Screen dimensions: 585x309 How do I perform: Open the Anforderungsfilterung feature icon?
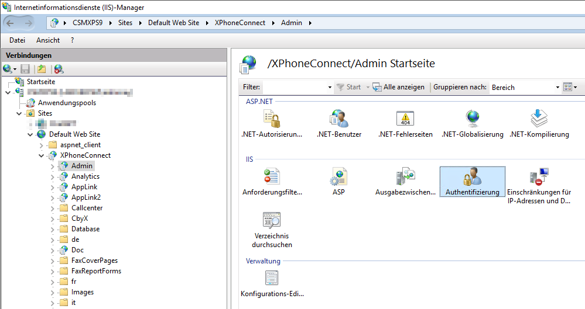(x=272, y=176)
